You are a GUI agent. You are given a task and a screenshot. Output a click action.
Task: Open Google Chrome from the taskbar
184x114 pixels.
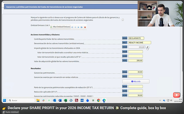click(98, 100)
